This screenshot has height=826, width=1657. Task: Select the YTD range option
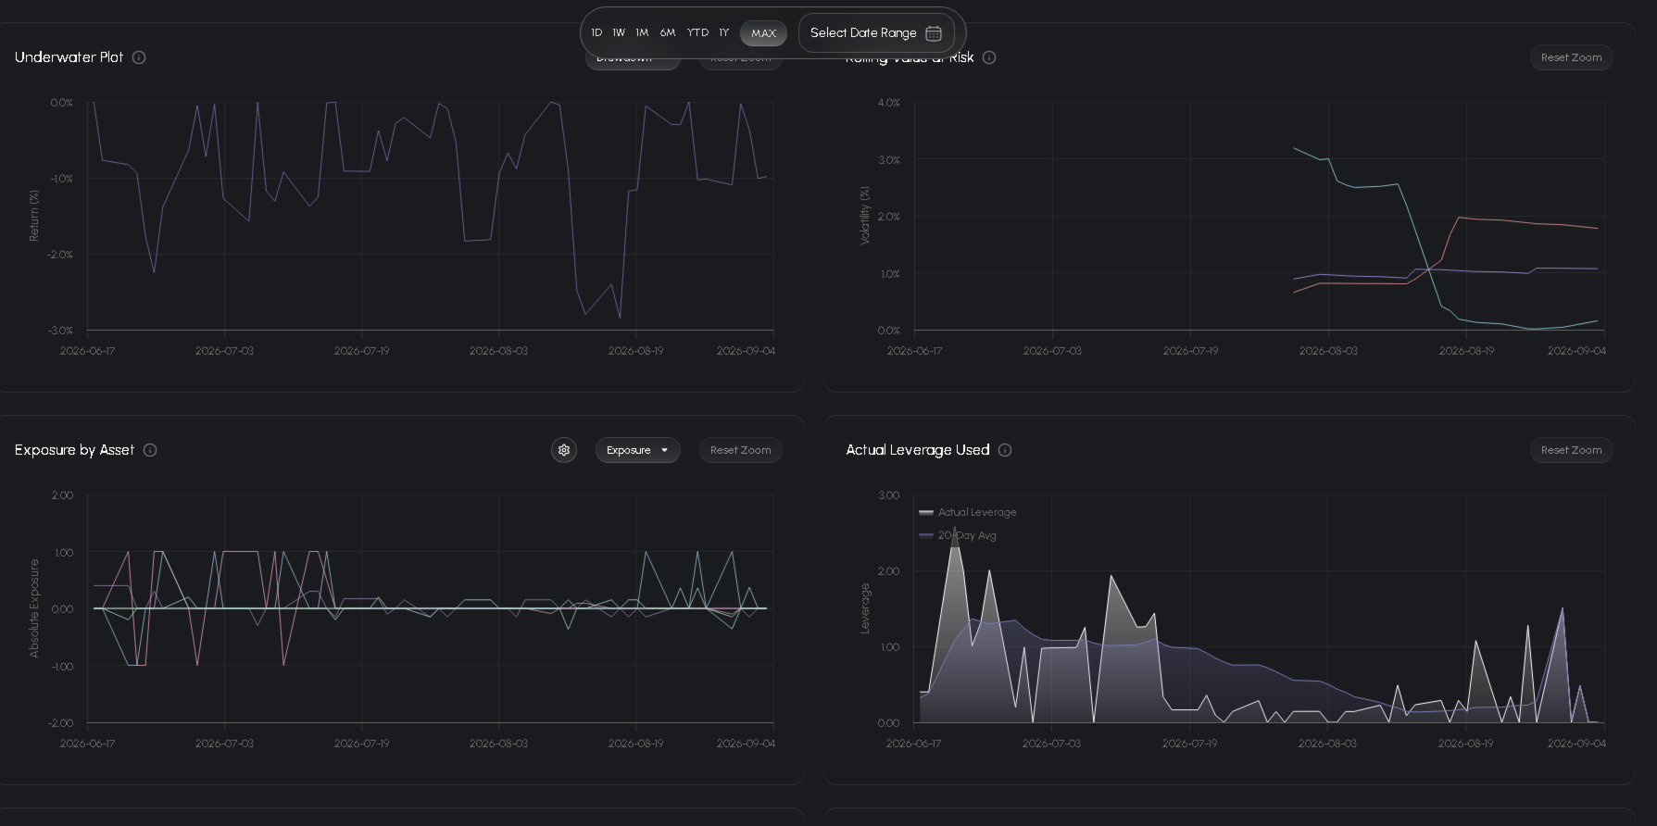pos(697,33)
